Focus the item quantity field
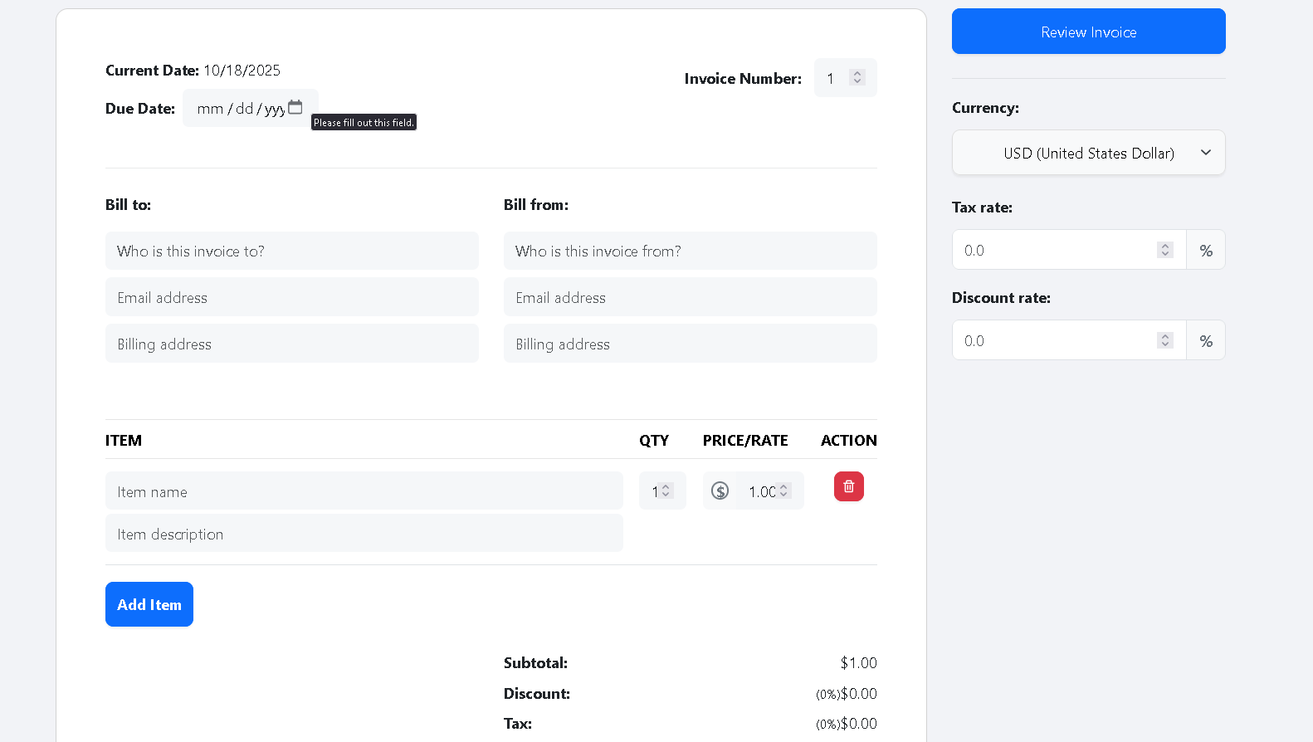 (x=661, y=491)
